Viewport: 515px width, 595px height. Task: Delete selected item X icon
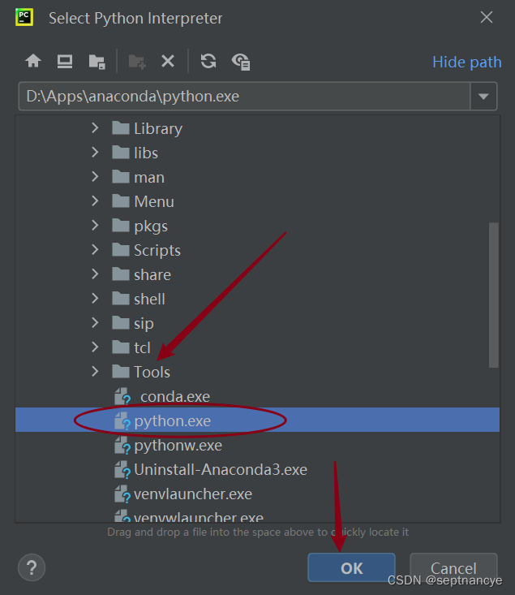(168, 61)
